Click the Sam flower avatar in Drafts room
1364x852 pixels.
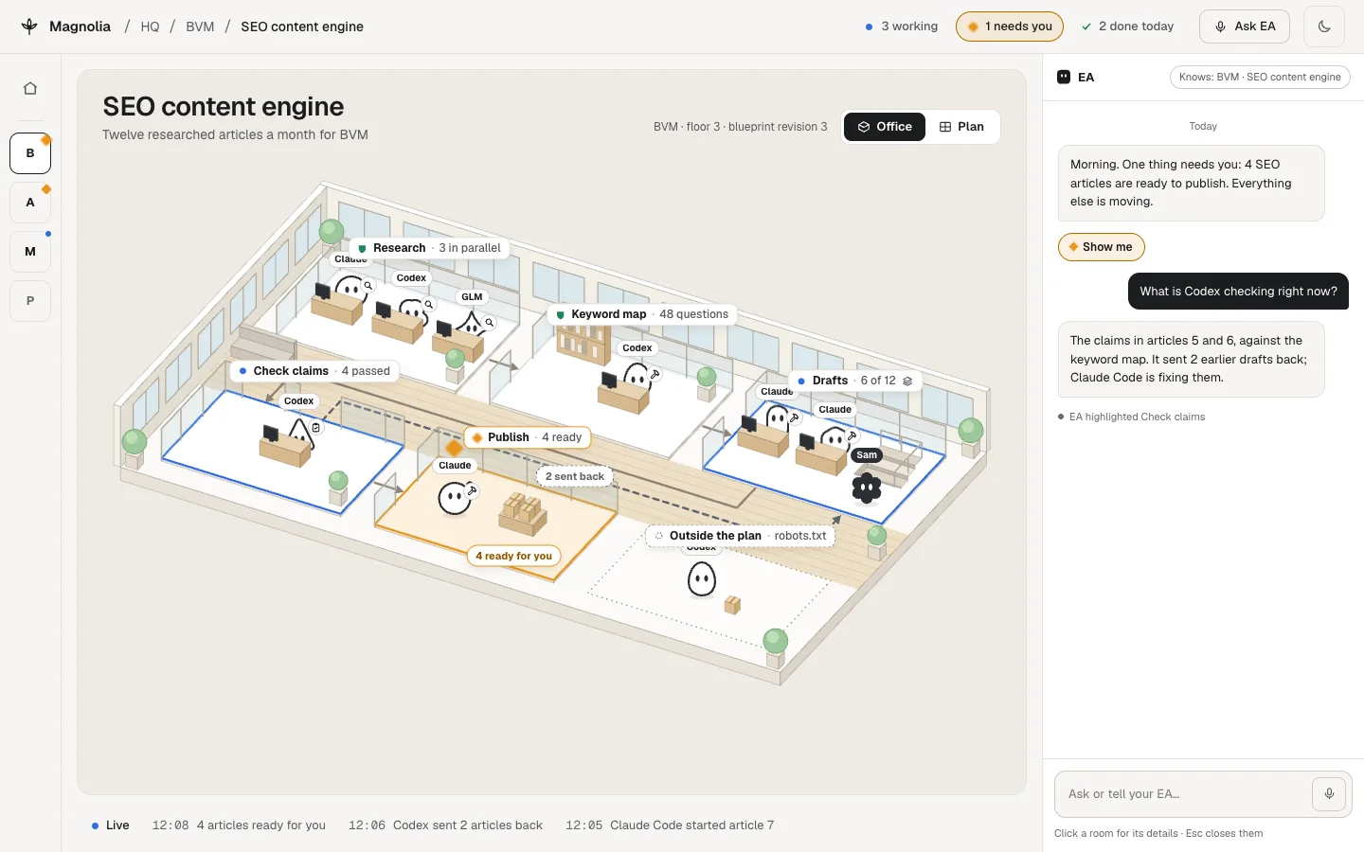click(866, 488)
